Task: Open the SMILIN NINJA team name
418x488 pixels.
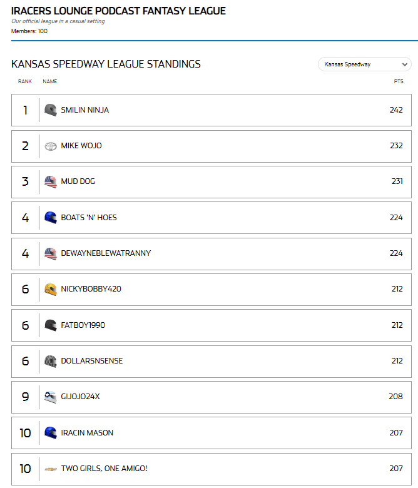Action: coord(85,110)
